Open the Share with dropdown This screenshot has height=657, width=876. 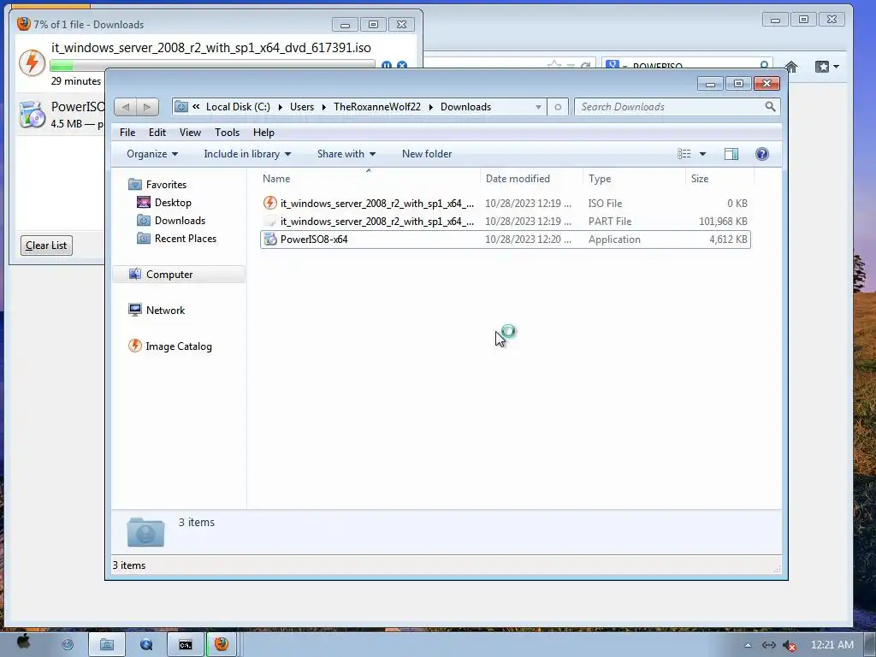346,154
